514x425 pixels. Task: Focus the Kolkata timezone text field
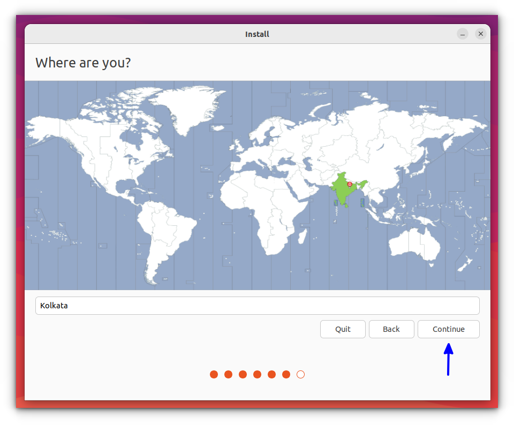[258, 306]
